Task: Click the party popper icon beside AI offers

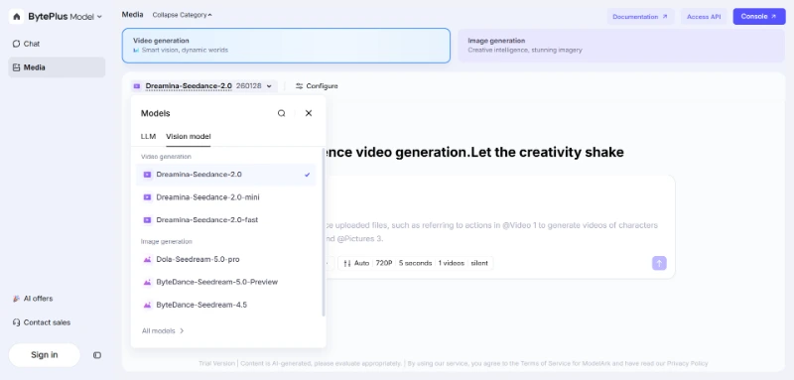Action: 16,299
